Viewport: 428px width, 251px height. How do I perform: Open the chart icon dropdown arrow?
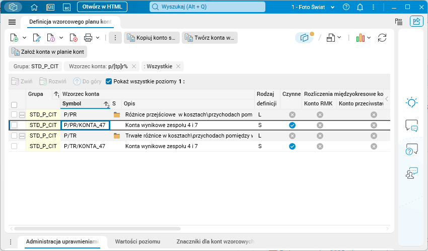point(370,38)
